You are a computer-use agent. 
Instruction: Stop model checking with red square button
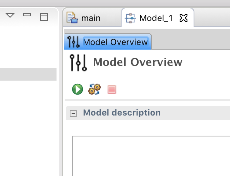tap(112, 90)
